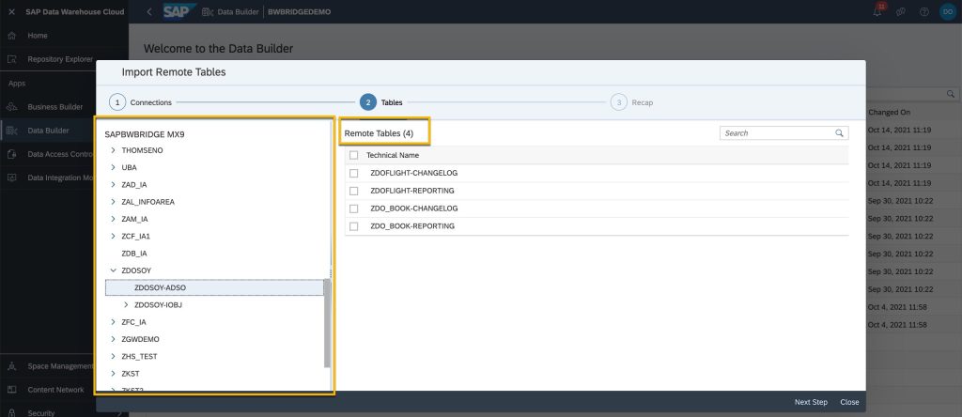
Task: Expand the ZDOSOY-IOBJ tree node
Action: pos(126,305)
